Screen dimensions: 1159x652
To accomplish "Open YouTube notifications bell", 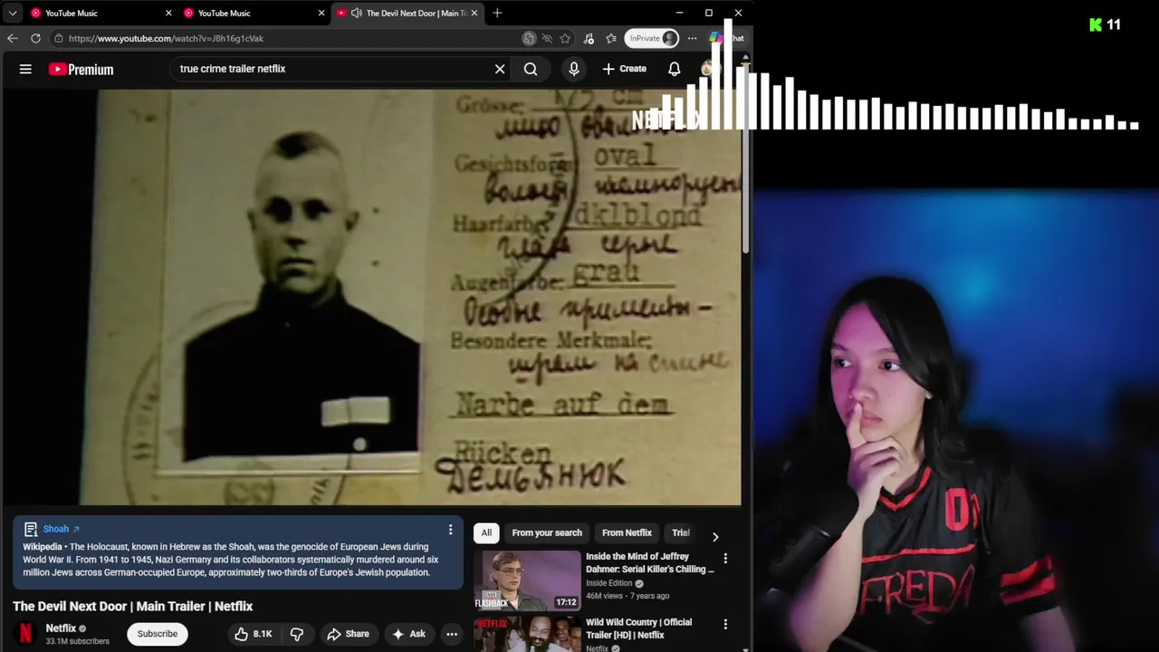I will point(675,69).
